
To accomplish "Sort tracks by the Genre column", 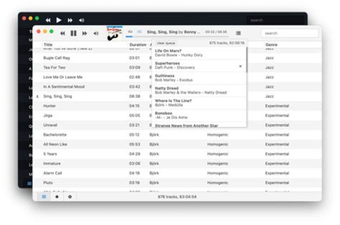I will [x=271, y=45].
